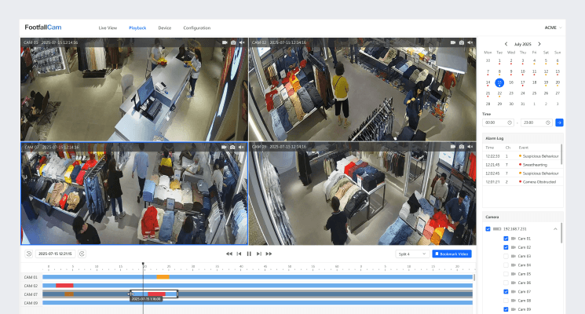The width and height of the screenshot is (585, 314).
Task: Click the Alarm Log scrollbar
Action: point(562,154)
